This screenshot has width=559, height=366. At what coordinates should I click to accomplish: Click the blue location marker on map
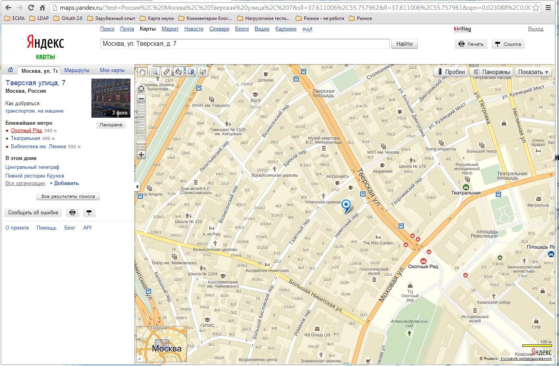point(346,206)
